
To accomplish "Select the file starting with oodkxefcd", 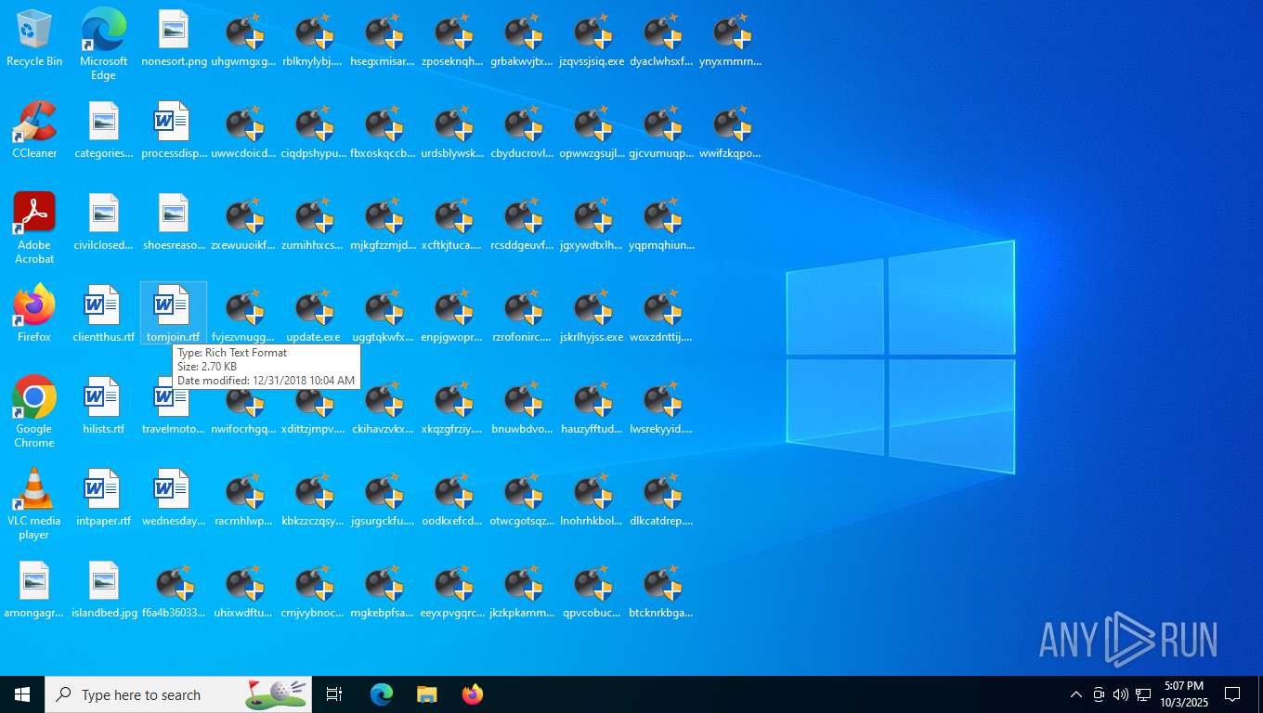I will tap(452, 499).
